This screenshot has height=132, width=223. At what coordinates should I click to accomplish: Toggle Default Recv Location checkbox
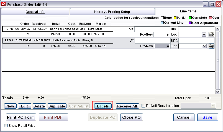click(x=143, y=106)
